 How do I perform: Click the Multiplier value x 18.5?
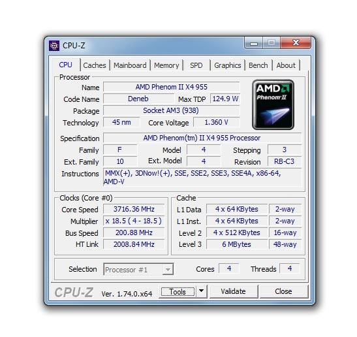click(134, 221)
